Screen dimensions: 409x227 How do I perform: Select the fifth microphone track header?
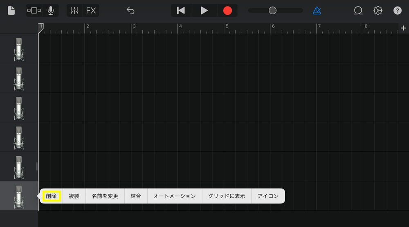[19, 166]
